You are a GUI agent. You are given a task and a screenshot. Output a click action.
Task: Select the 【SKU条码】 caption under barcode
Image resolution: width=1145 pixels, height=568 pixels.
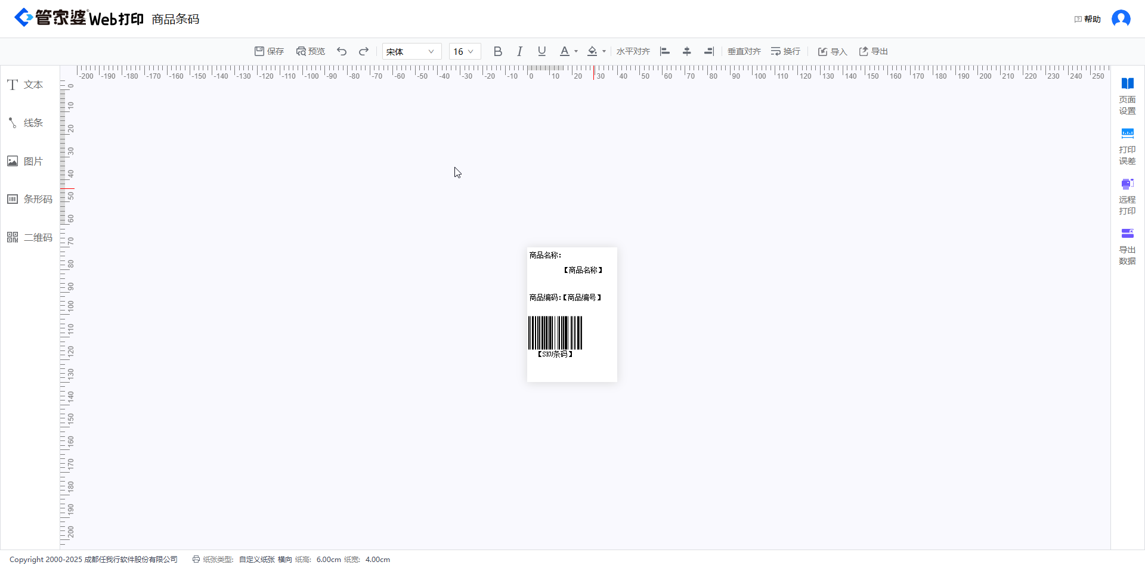pyautogui.click(x=555, y=354)
